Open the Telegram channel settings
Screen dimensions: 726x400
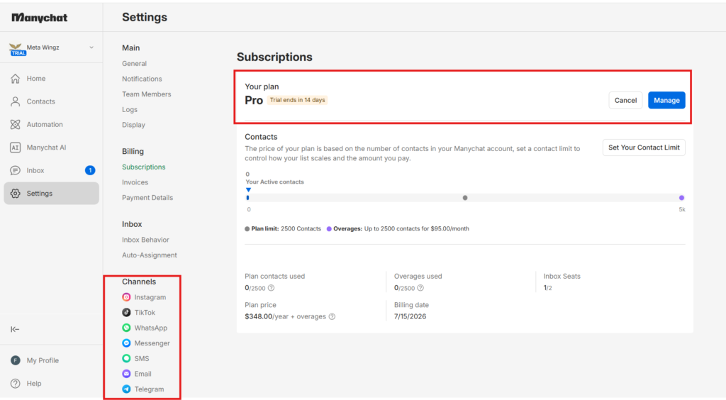143,389
